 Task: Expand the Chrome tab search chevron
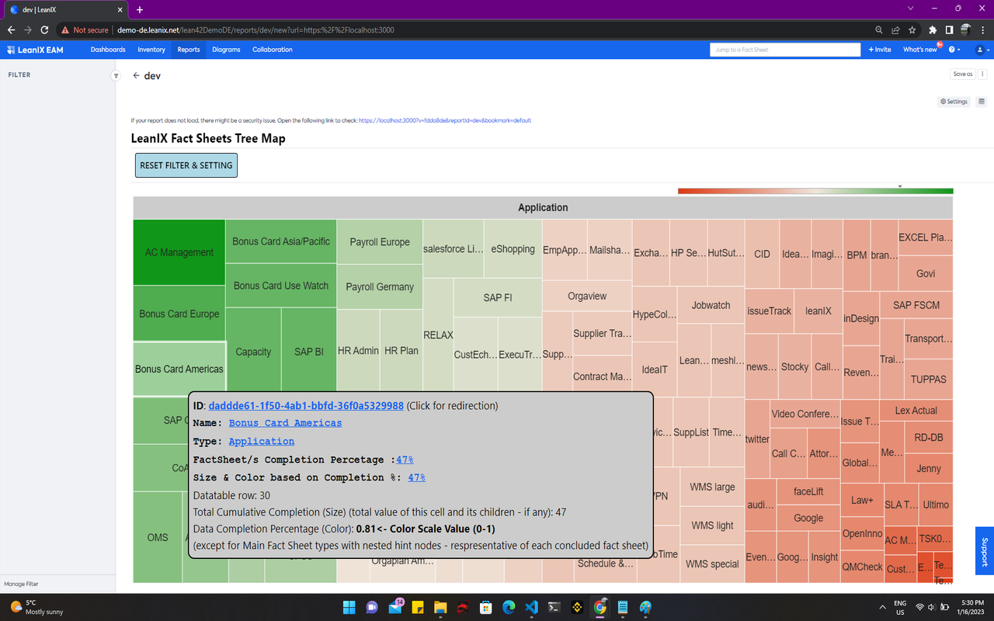point(911,9)
